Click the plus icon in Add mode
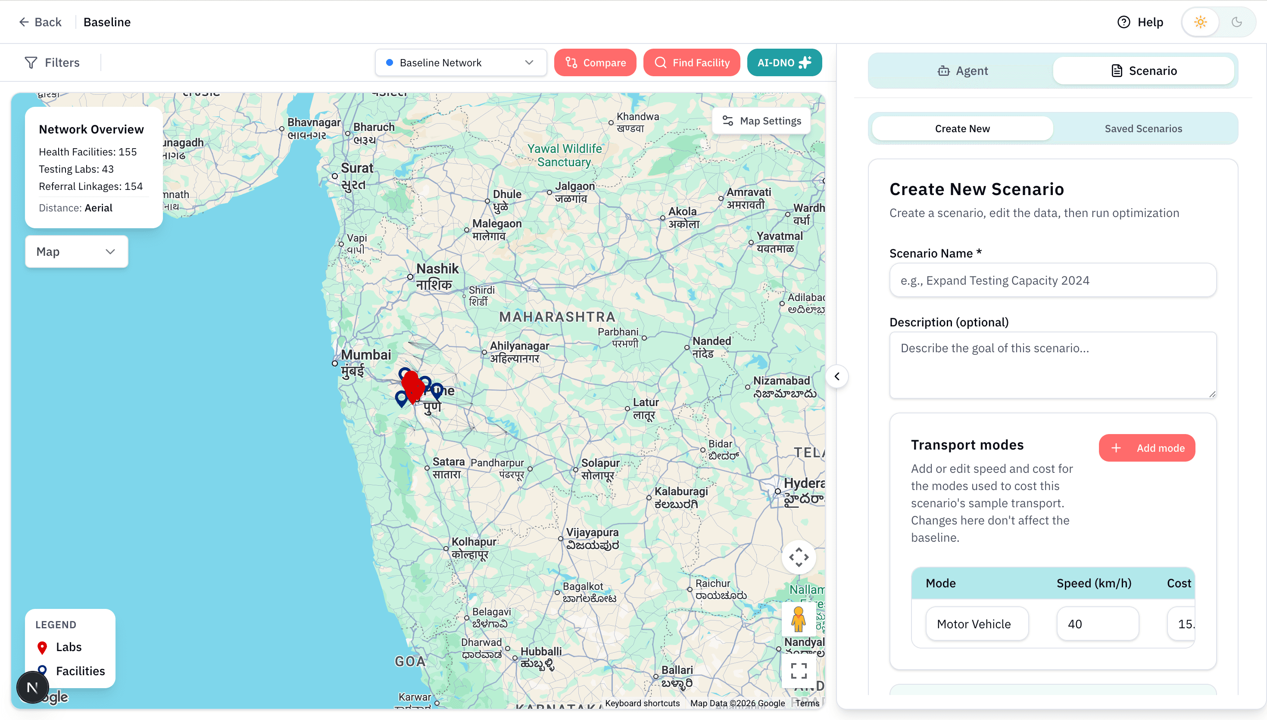 tap(1116, 448)
